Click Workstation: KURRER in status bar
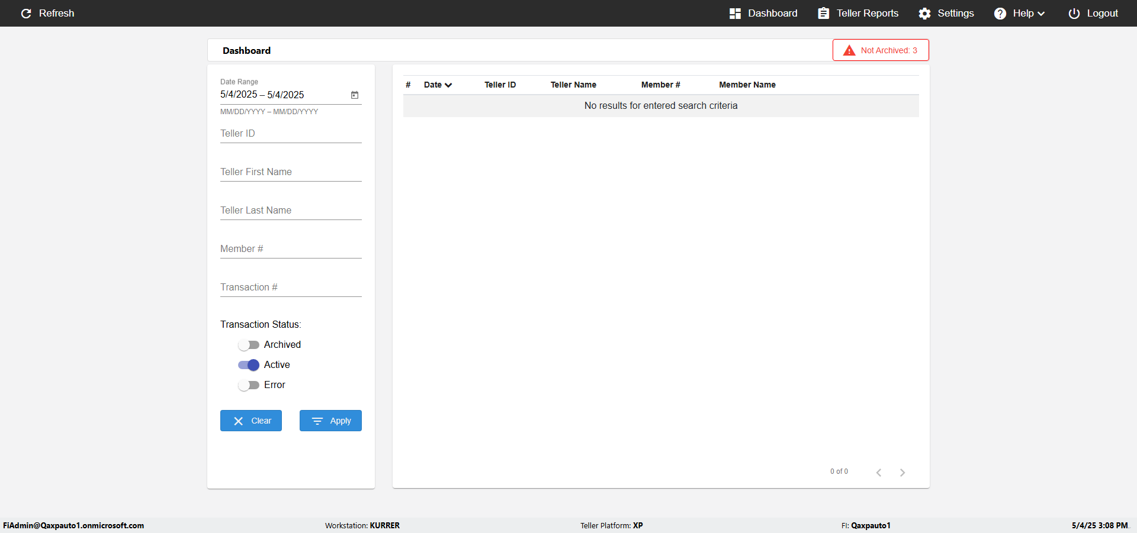The image size is (1137, 533). (362, 525)
